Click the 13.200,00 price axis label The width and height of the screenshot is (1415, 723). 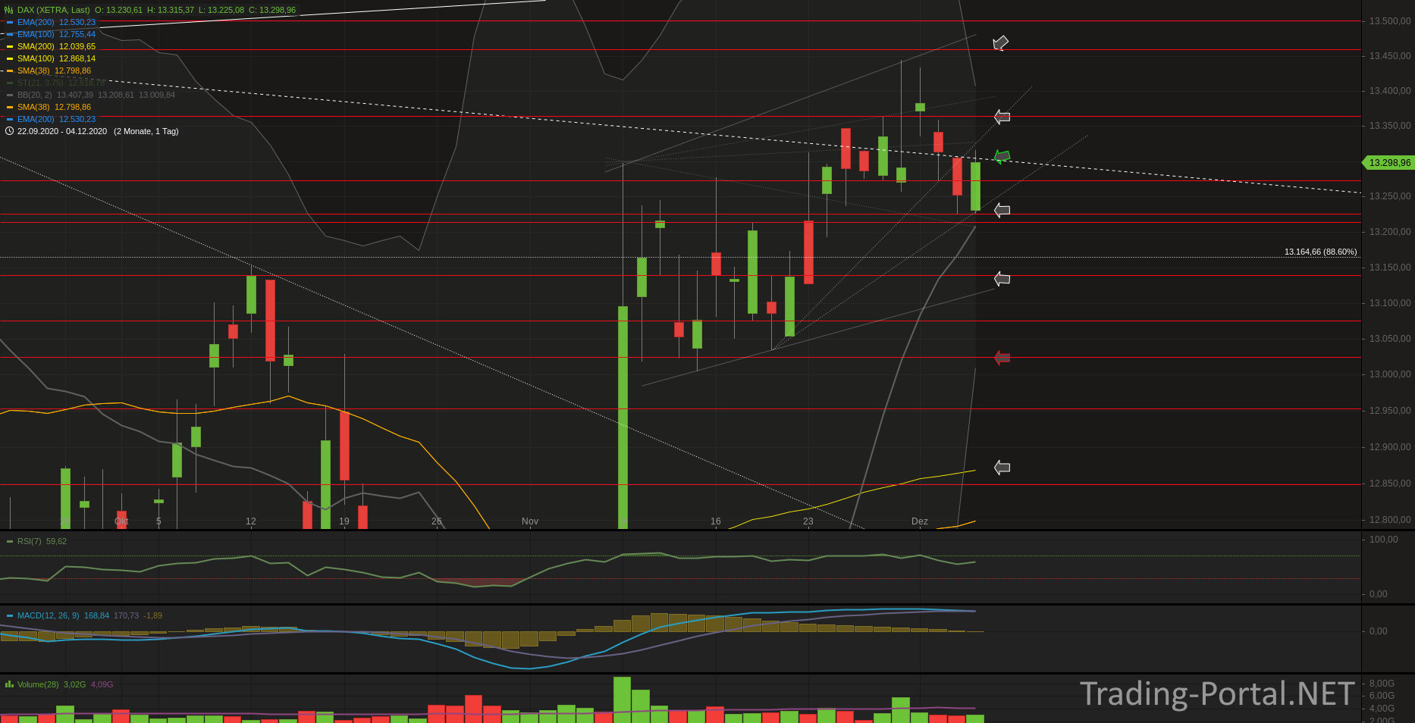pyautogui.click(x=1390, y=232)
